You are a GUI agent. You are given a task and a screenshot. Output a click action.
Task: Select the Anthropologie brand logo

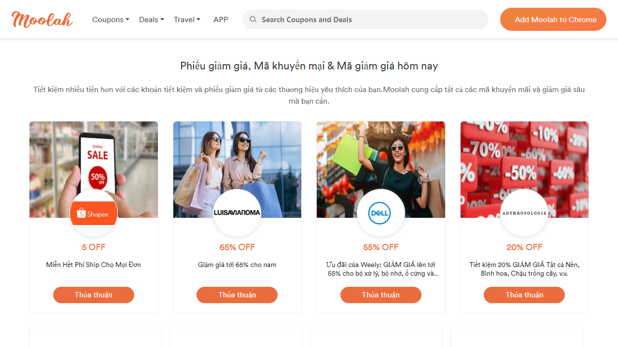pos(524,213)
